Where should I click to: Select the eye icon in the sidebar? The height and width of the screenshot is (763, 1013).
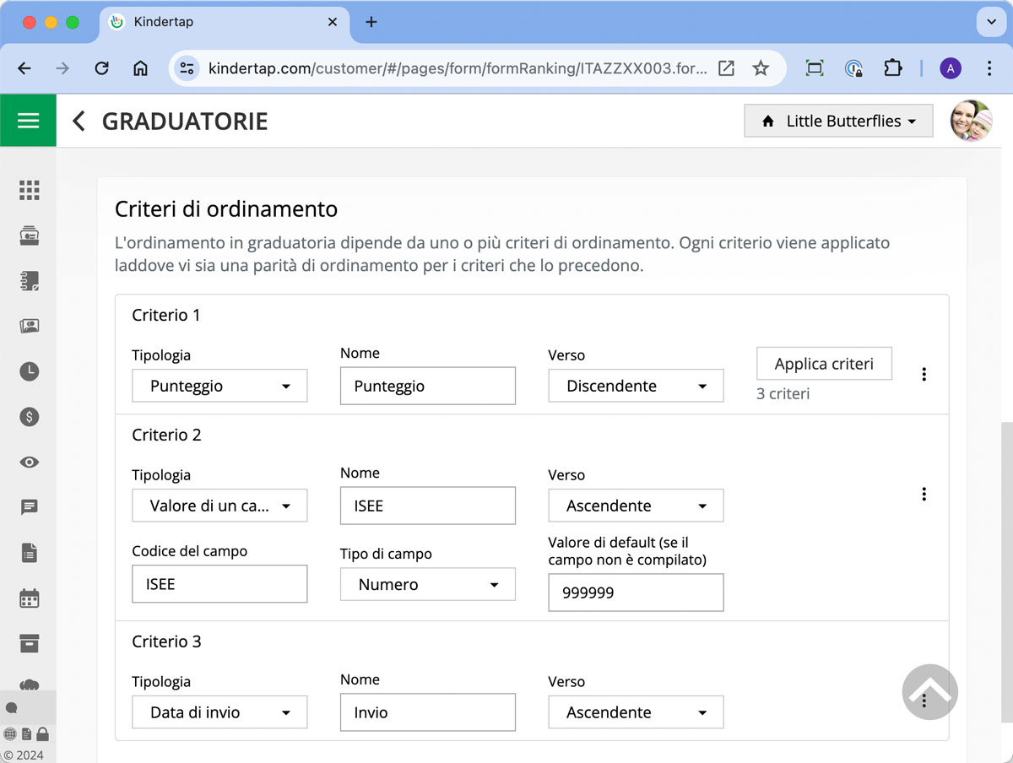(x=29, y=462)
